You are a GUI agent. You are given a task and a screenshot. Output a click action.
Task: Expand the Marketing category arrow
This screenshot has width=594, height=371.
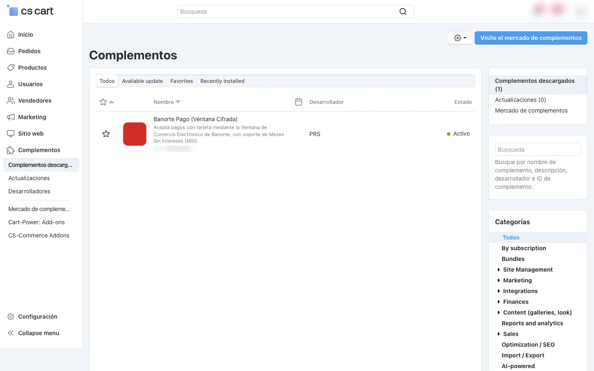[499, 280]
